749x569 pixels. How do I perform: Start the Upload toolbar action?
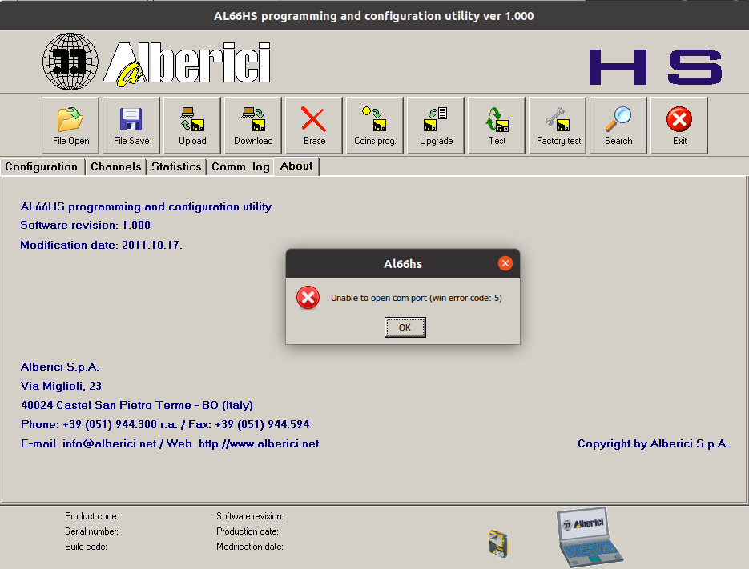tap(192, 126)
